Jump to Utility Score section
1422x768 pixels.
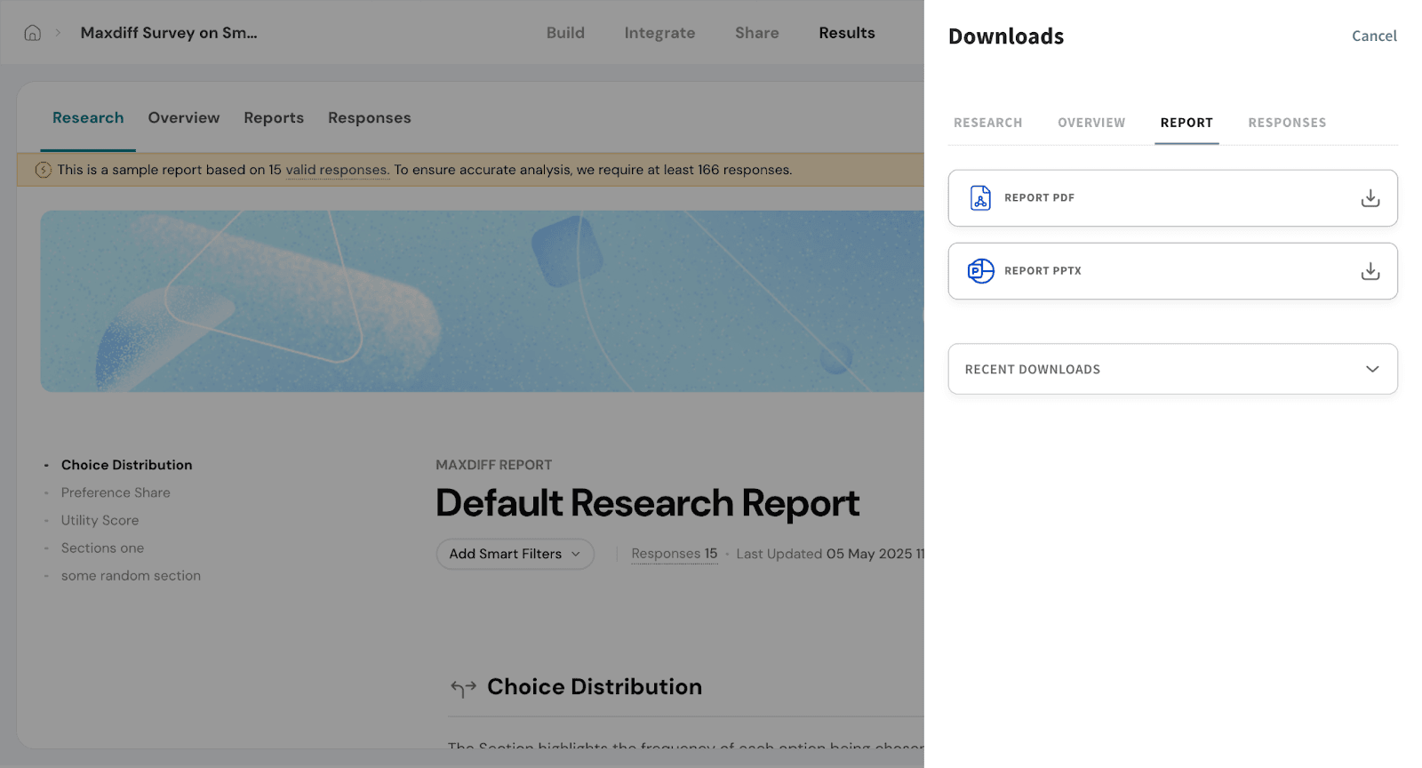(100, 520)
